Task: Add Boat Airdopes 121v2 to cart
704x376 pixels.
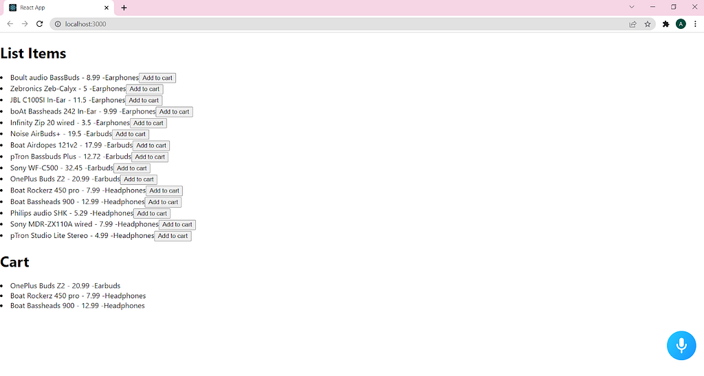Action: [151, 145]
